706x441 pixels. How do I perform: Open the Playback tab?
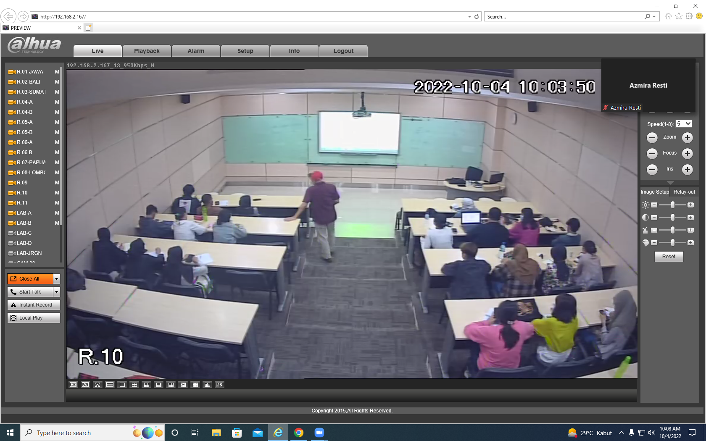coord(147,51)
